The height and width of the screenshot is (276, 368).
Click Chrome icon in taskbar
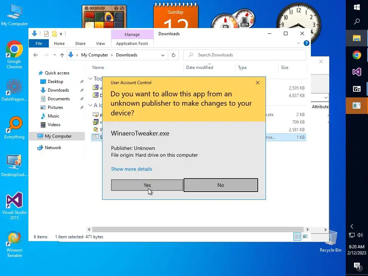357,55
